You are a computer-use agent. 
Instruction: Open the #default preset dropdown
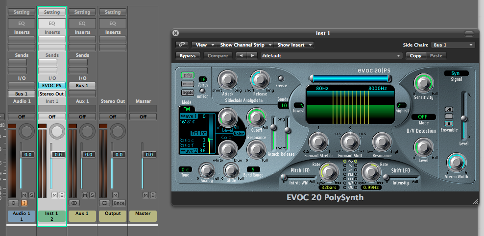click(x=332, y=55)
